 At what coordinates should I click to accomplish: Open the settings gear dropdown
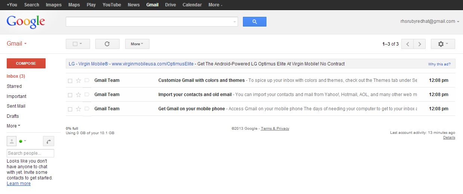pos(443,44)
